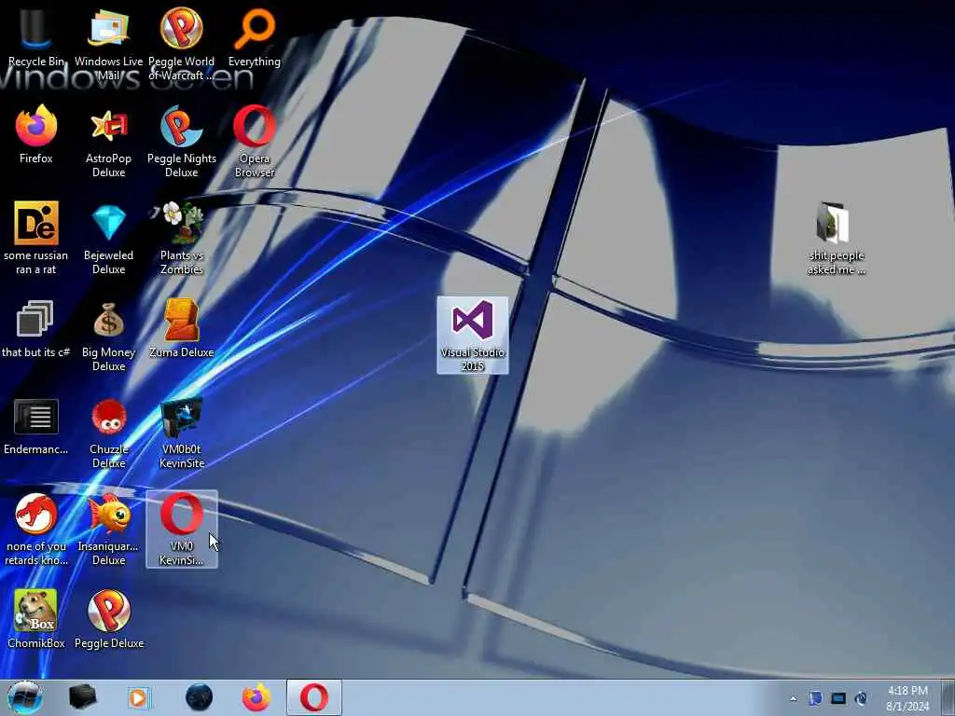Select the ChomikBox desktop icon
The width and height of the screenshot is (955, 716).
(x=36, y=619)
